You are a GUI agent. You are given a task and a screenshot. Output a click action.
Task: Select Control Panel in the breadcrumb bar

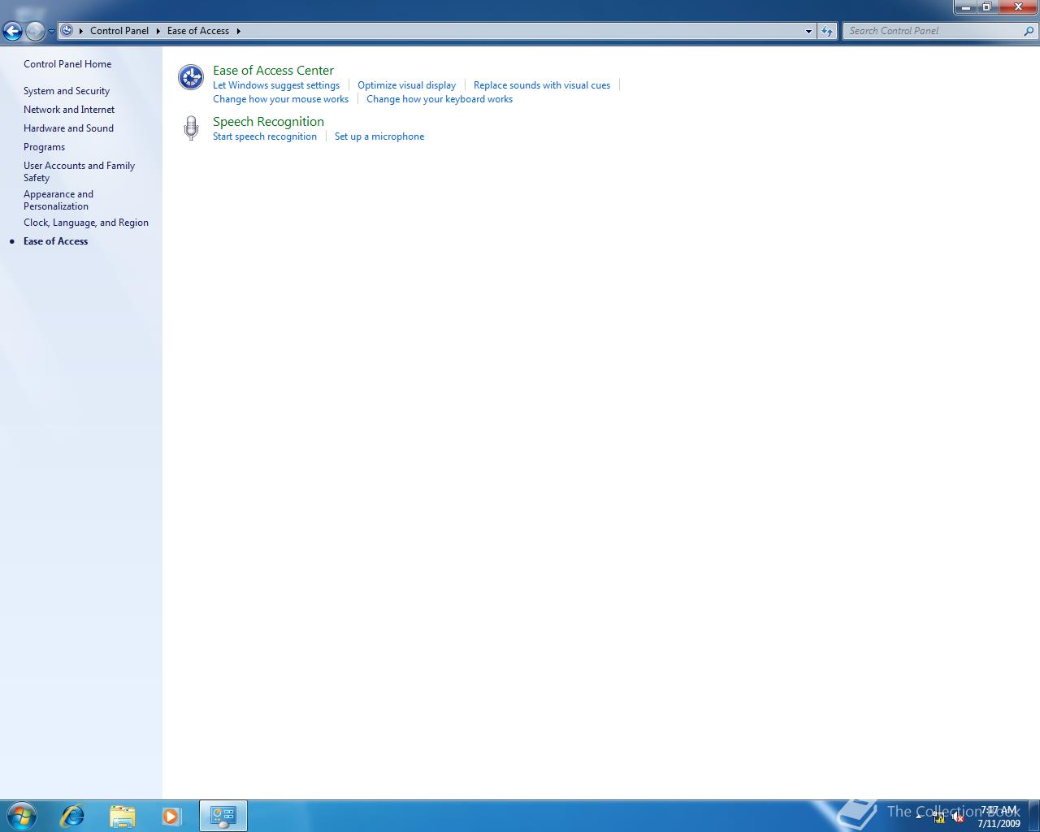(x=119, y=31)
